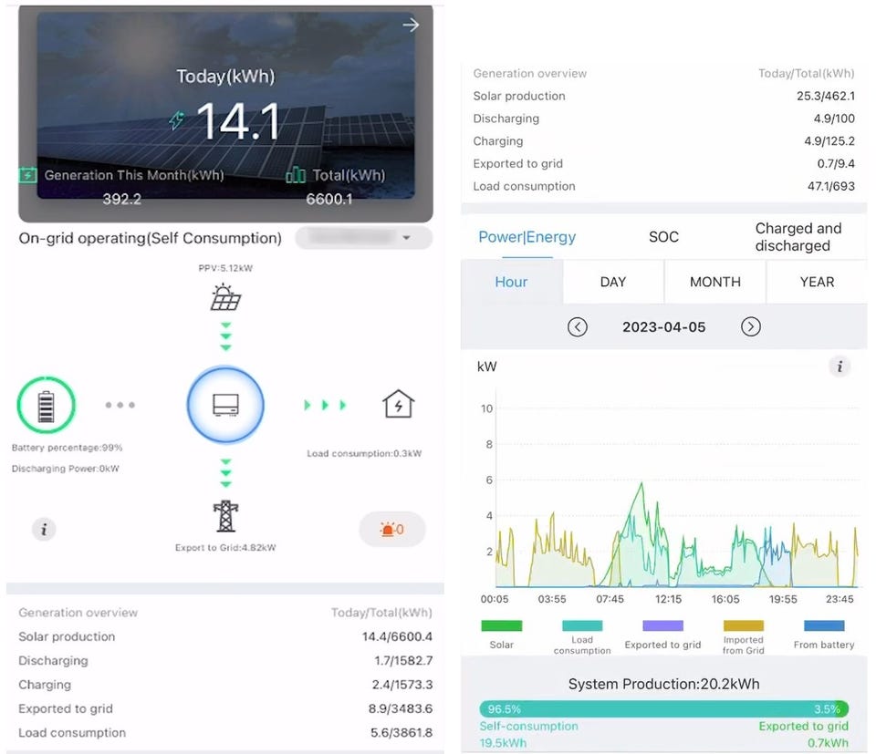Image resolution: width=876 pixels, height=754 pixels.
Task: Tap the central inverter icon
Action: click(x=225, y=405)
